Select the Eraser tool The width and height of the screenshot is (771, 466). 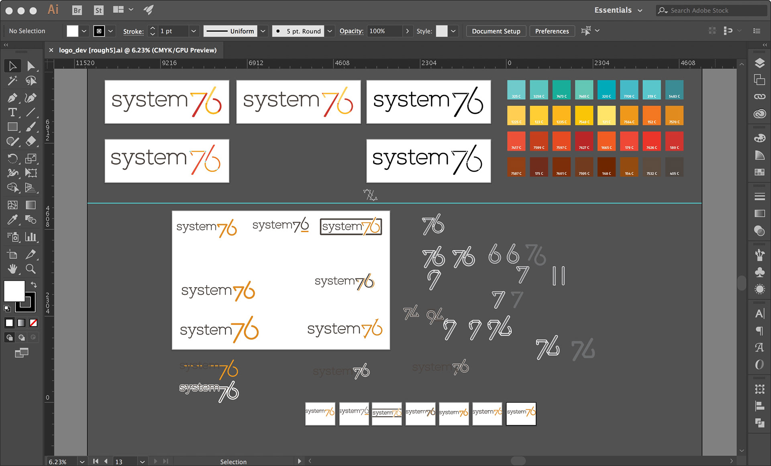31,141
